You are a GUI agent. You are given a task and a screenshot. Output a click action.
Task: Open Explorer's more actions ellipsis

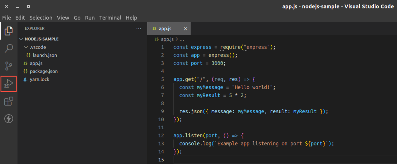pyautogui.click(x=139, y=29)
